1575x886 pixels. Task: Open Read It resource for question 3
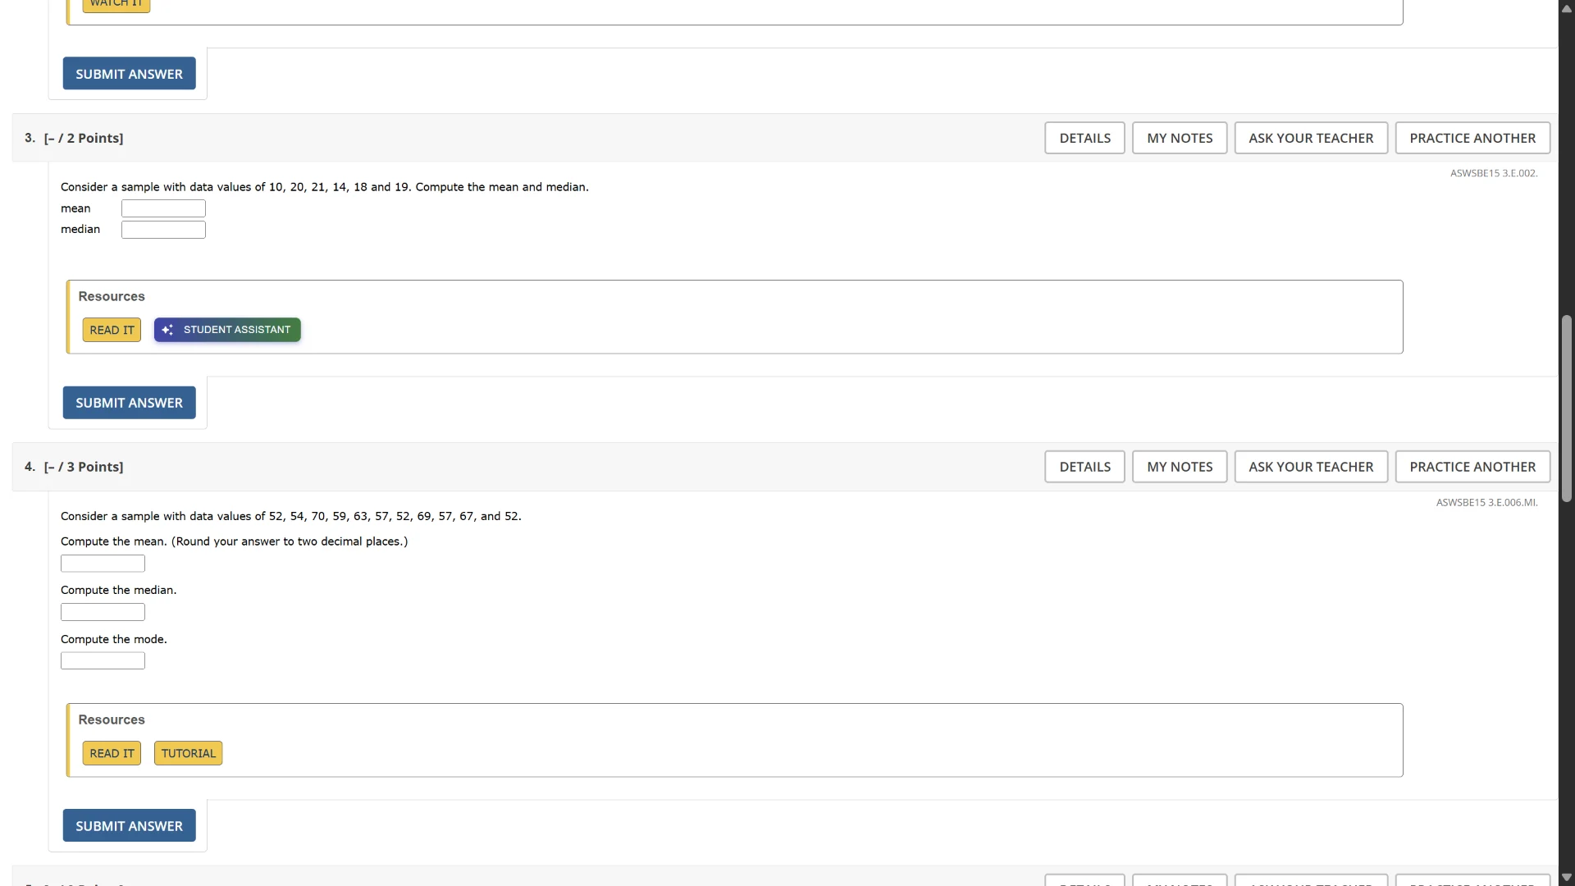coord(112,330)
